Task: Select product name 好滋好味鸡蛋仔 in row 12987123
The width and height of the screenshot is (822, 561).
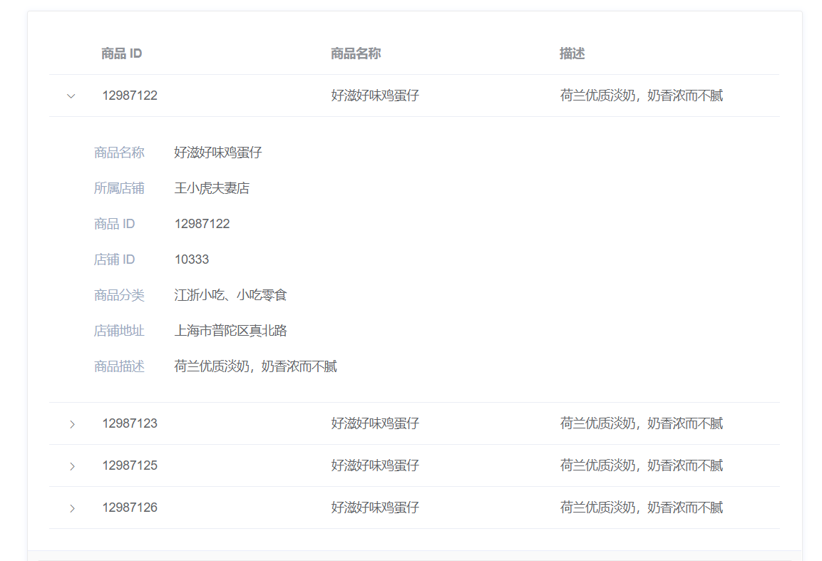Action: (x=374, y=423)
